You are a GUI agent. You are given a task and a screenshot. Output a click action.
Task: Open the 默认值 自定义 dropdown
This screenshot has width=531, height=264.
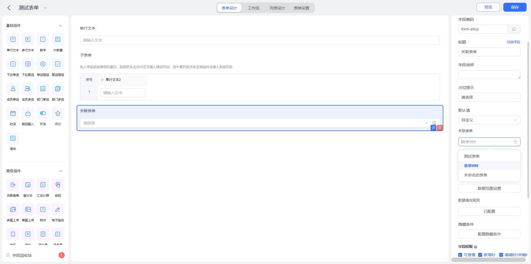point(489,120)
